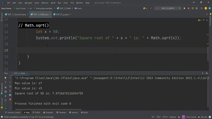The width and height of the screenshot is (212, 119).
Task: Open Search Everywhere magnifier icon
Action: [202, 8]
